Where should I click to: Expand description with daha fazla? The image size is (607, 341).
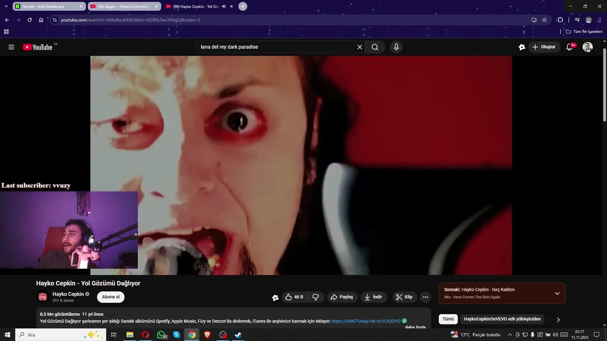tap(415, 327)
